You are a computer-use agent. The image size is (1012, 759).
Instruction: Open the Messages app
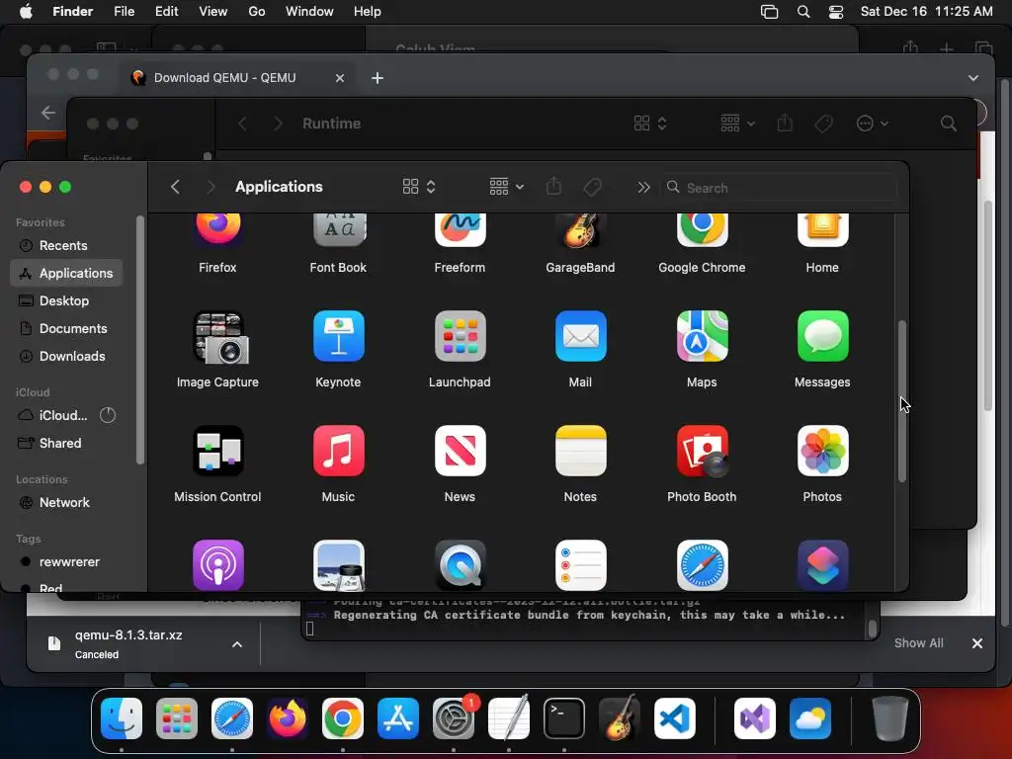(822, 336)
